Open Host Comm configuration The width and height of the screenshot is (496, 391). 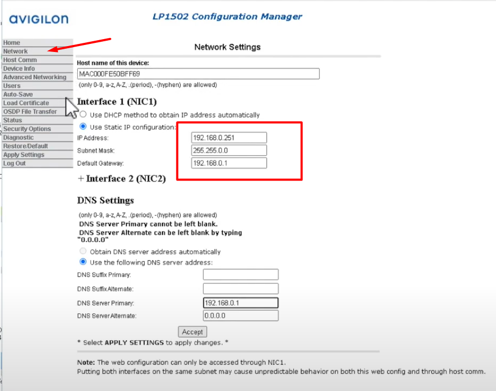tap(19, 60)
